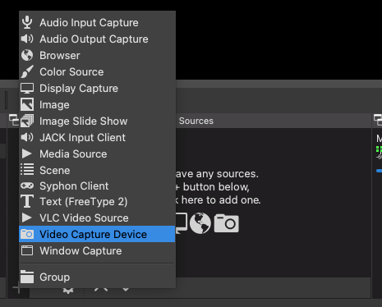The image size is (382, 307).
Task: Select Audio Input Capture microphone icon
Action: (27, 22)
